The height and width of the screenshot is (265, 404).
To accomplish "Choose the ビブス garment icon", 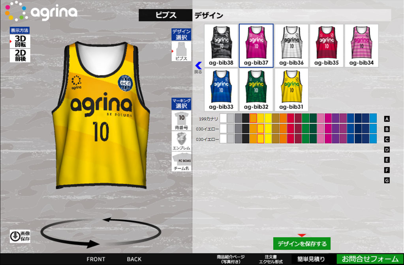I will click(181, 51).
